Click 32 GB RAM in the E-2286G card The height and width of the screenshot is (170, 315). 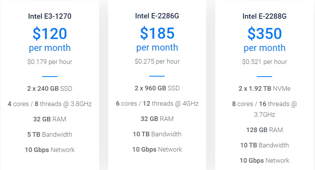[x=157, y=119]
